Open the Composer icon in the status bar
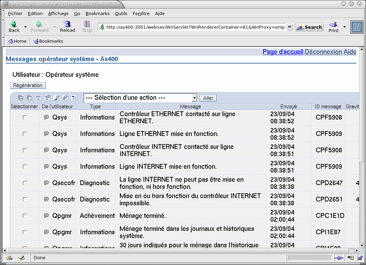 coord(22,258)
